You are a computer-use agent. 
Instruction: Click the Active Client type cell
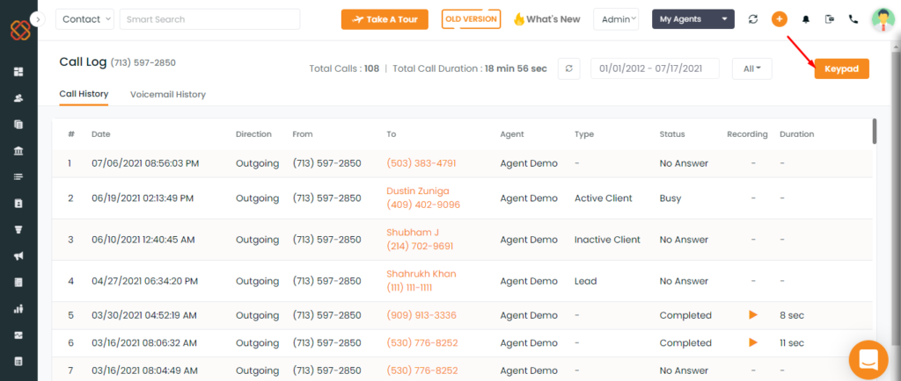(603, 198)
